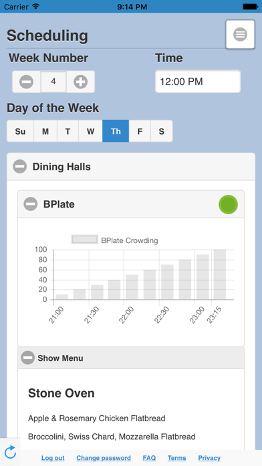Screen dimensions: 262x466
Task: Select Su in the day picker
Action: [x=20, y=131]
